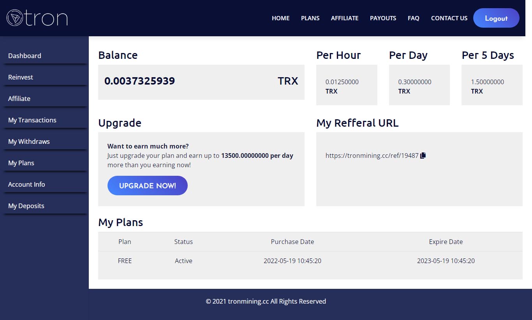532x320 pixels.
Task: Open AFFILIATE in the top navigation
Action: pos(345,18)
